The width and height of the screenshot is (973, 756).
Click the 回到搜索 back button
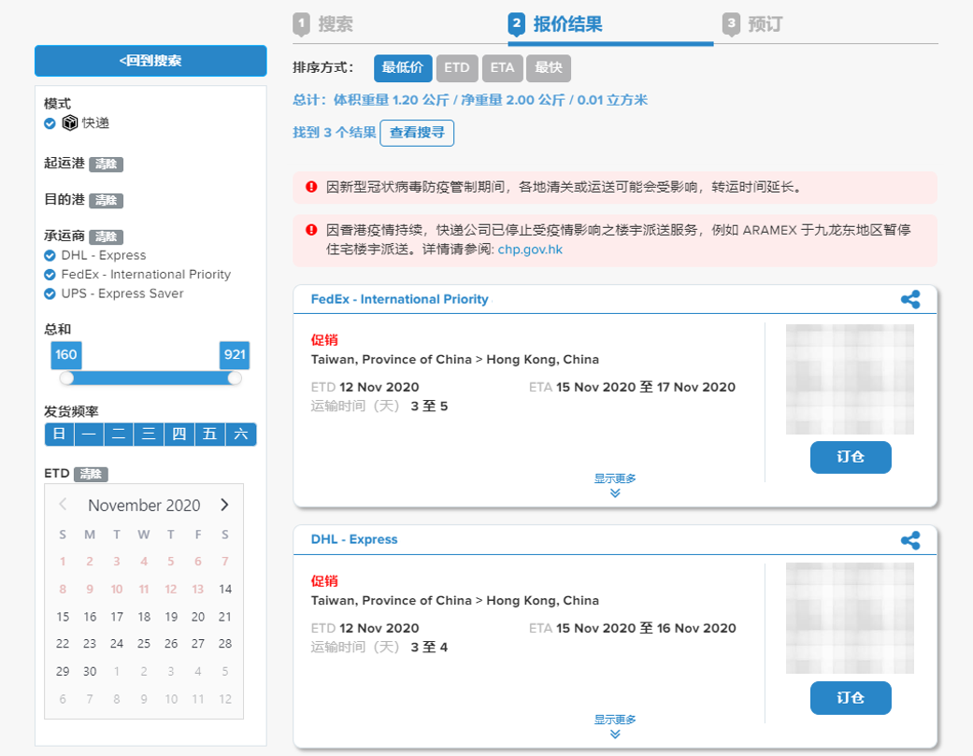pyautogui.click(x=150, y=61)
